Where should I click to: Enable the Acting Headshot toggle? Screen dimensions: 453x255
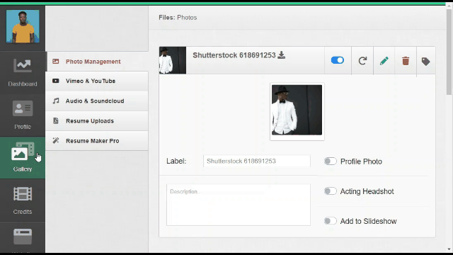(x=331, y=191)
